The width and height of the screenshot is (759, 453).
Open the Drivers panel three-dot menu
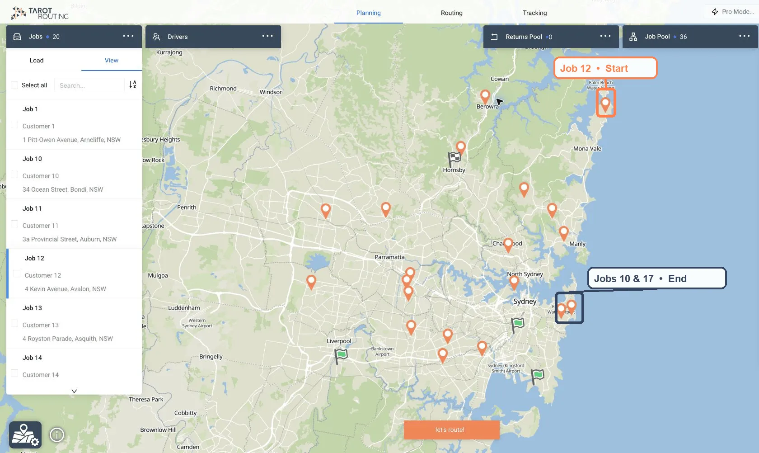267,36
